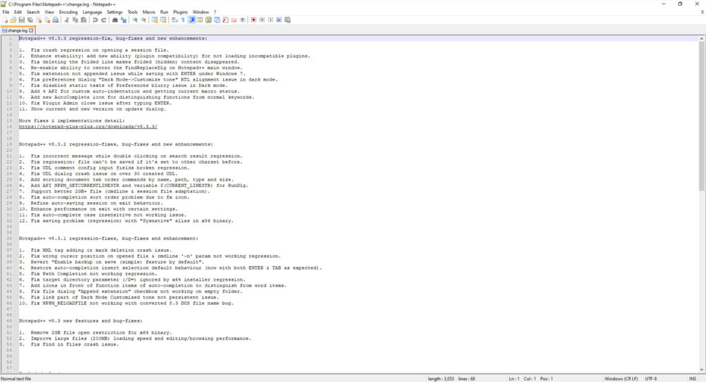Image resolution: width=706 pixels, height=382 pixels.
Task: Click the Cut scissors icon
Action: tap(67, 20)
